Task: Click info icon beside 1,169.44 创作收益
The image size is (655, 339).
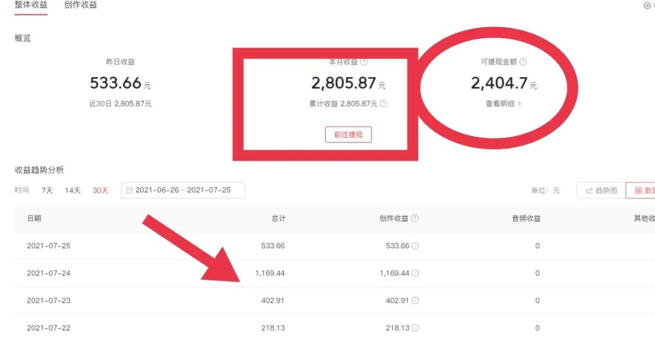Action: (415, 274)
